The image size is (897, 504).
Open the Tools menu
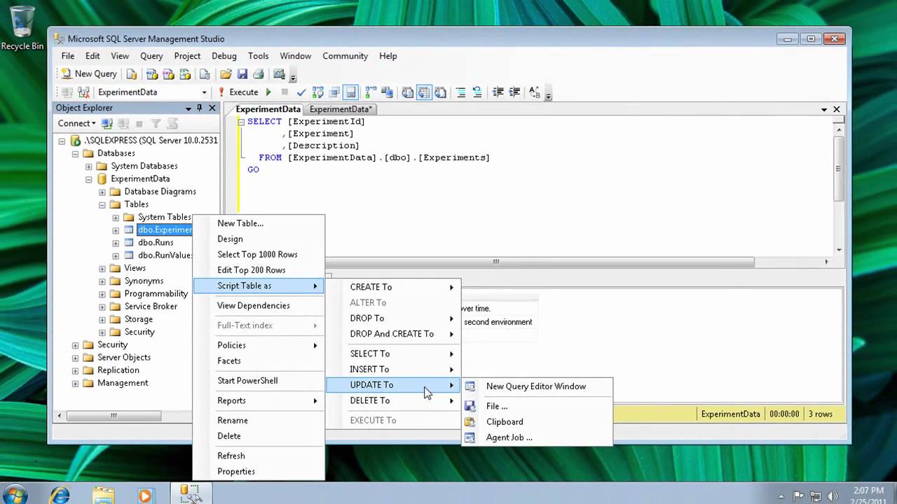click(258, 56)
